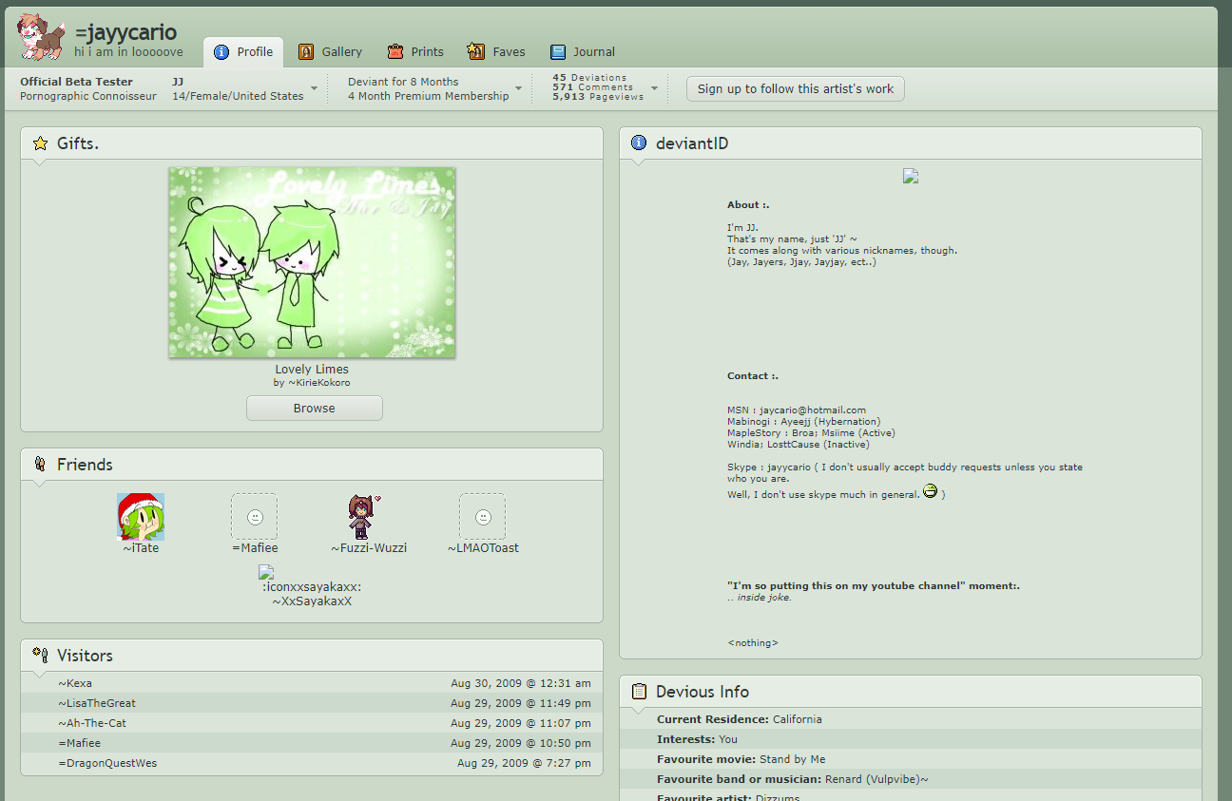Screen dimensions: 1232x801
Task: Open visitor ~Ah-The-Cat's profile
Action: (92, 723)
